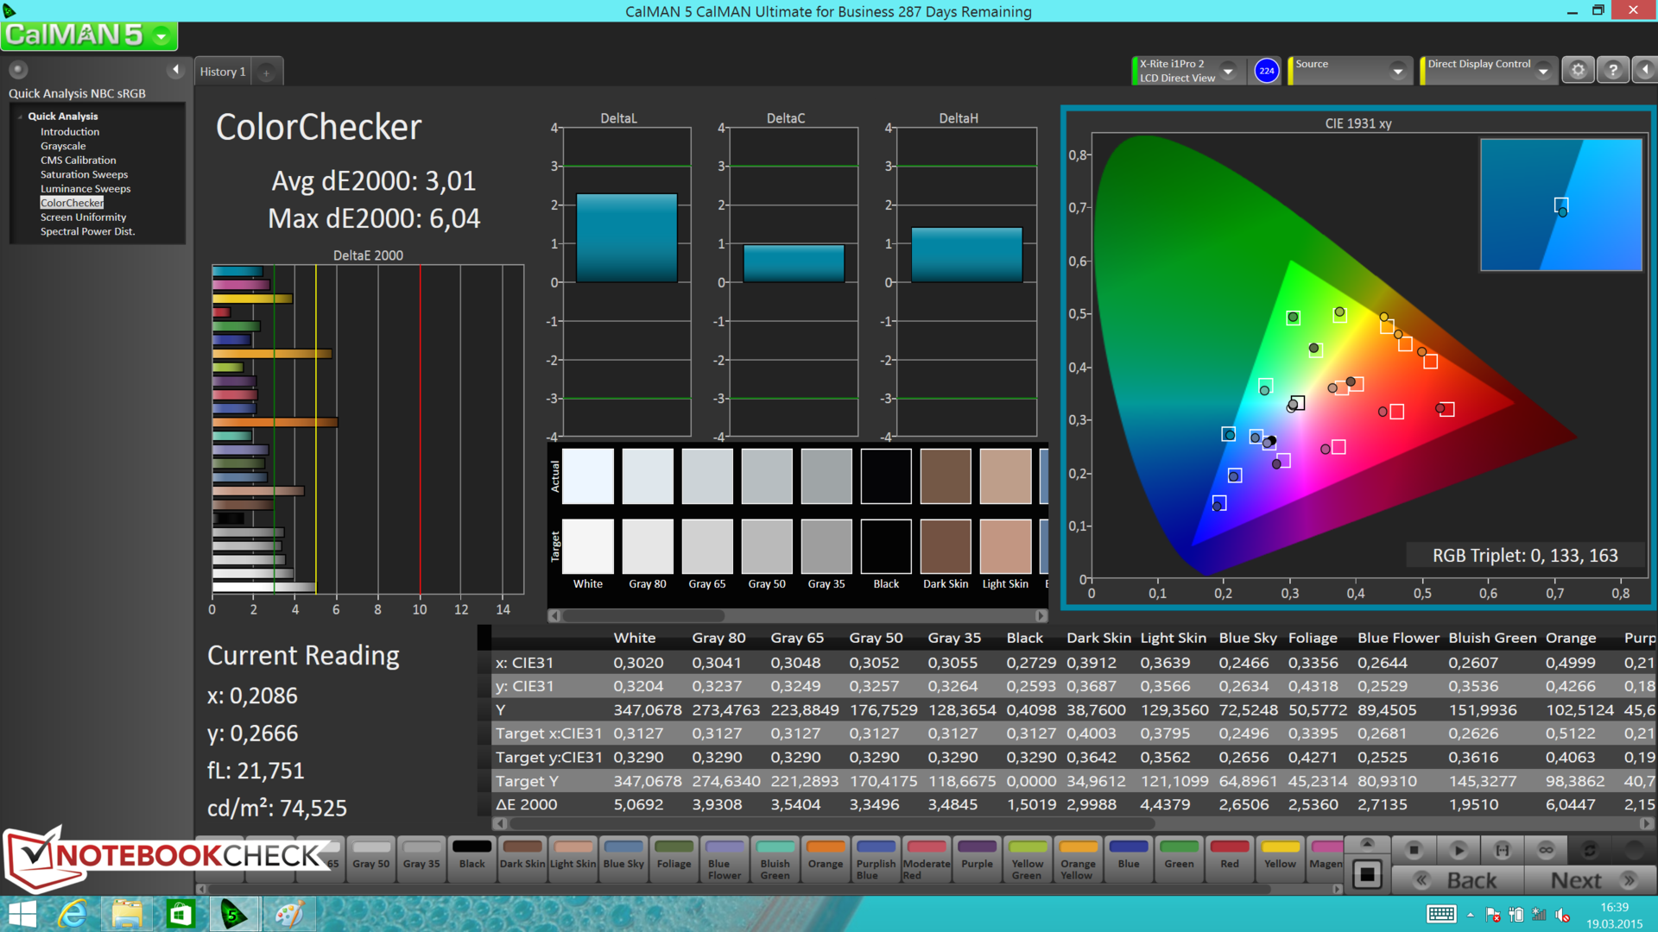This screenshot has height=932, width=1658.
Task: Switch to the History 1 tab
Action: click(x=223, y=72)
